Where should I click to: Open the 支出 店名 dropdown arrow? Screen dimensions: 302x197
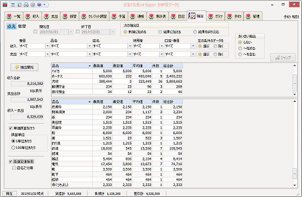click(130, 54)
